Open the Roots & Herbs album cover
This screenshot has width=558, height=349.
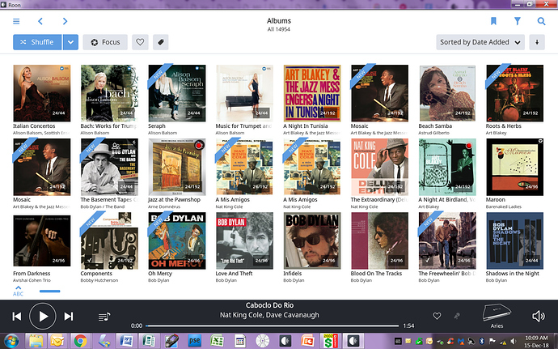515,93
